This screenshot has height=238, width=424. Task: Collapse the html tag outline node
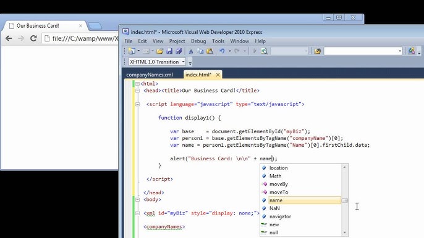pyautogui.click(x=137, y=84)
